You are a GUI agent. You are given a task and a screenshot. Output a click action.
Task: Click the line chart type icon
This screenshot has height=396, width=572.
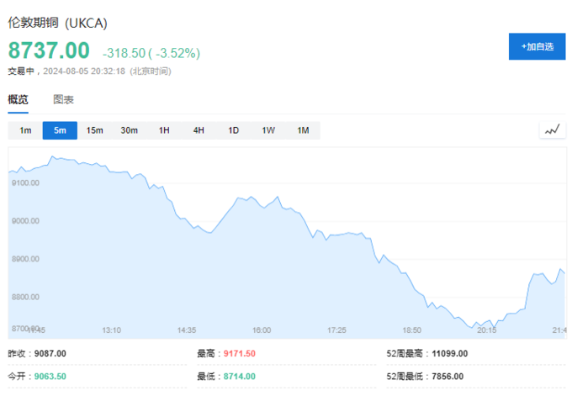[x=552, y=129]
